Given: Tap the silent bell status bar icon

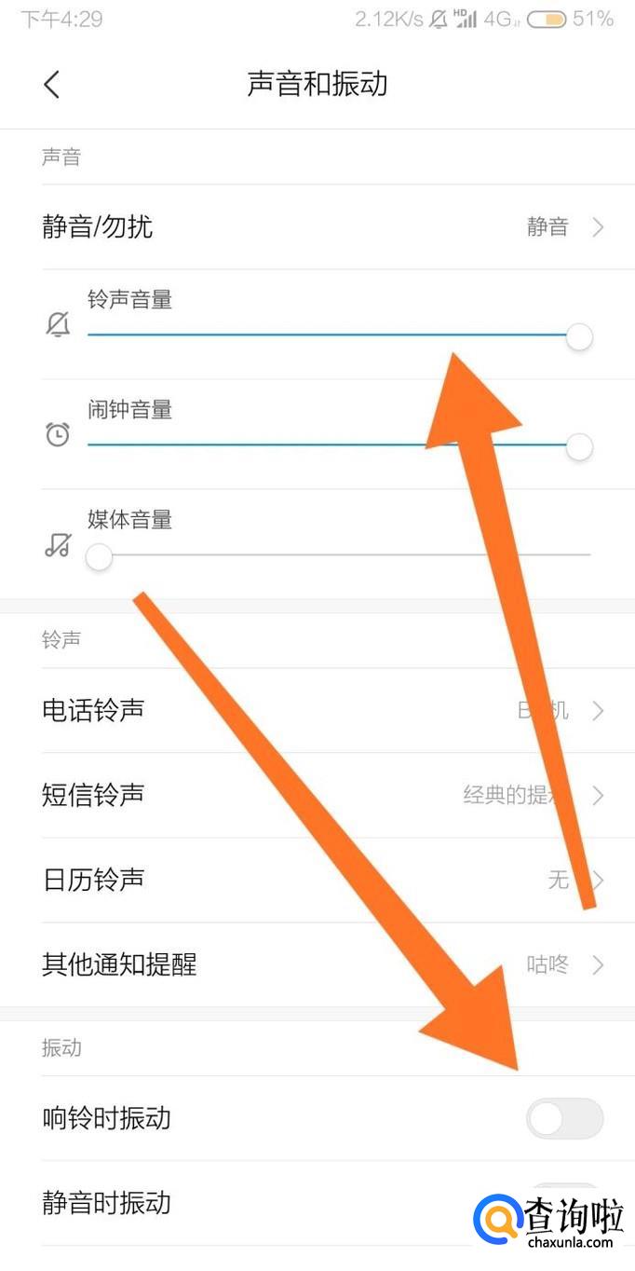Looking at the screenshot, I should [x=439, y=20].
